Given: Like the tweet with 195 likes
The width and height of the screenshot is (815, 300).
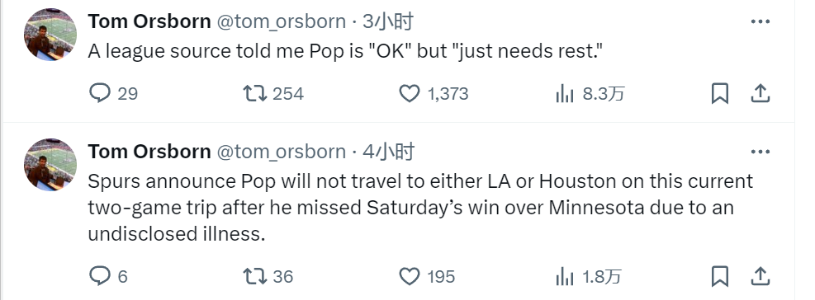Looking at the screenshot, I should [x=427, y=276].
